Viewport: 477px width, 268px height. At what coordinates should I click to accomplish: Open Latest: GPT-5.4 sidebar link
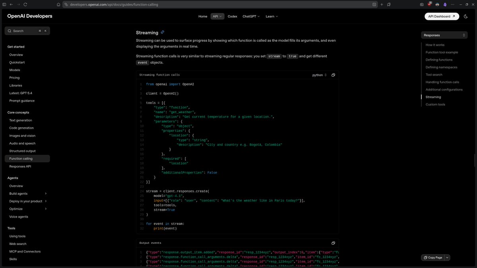[x=21, y=93]
